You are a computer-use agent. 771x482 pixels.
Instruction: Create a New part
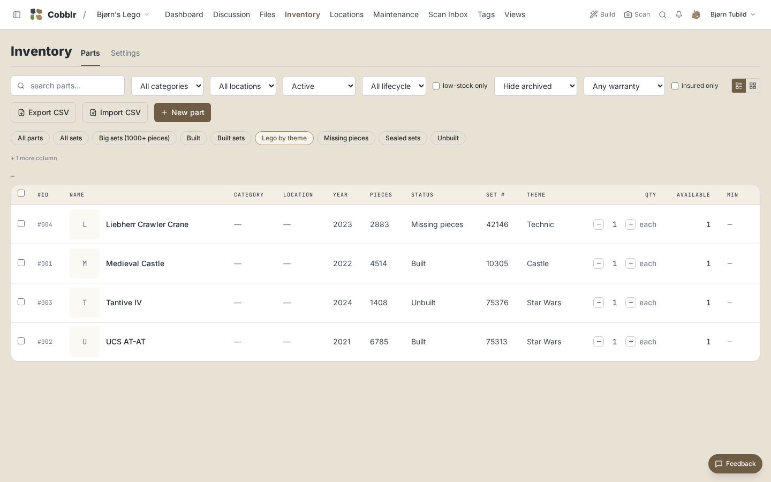183,112
